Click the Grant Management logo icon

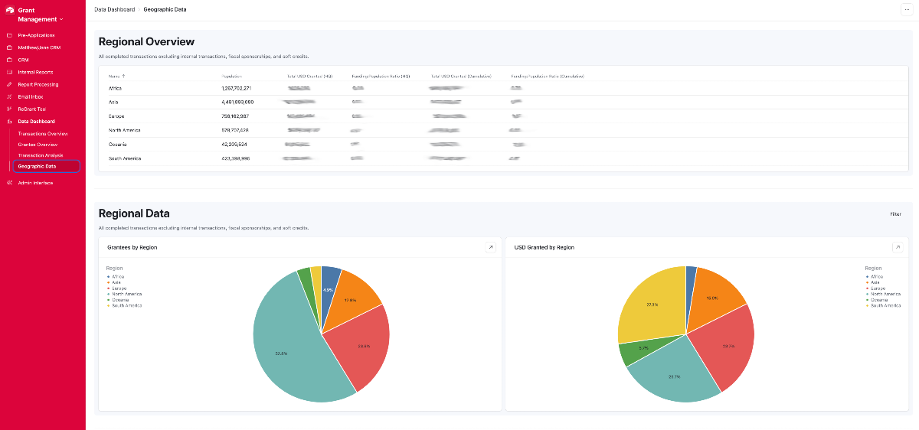click(10, 10)
